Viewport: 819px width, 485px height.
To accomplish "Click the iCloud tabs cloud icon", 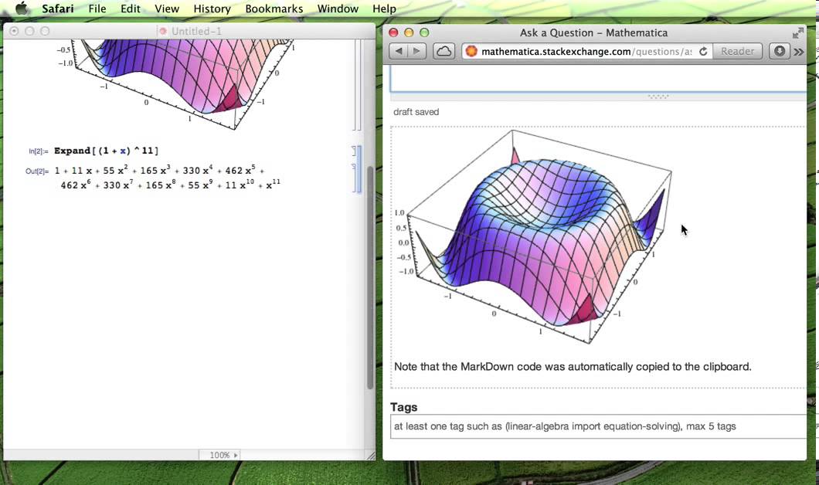I will (x=443, y=51).
